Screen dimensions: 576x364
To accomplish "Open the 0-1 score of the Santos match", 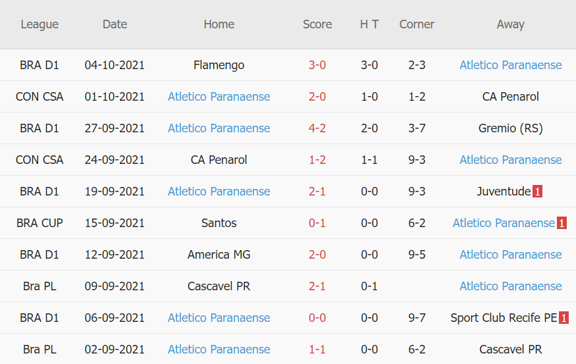I will (x=317, y=223).
